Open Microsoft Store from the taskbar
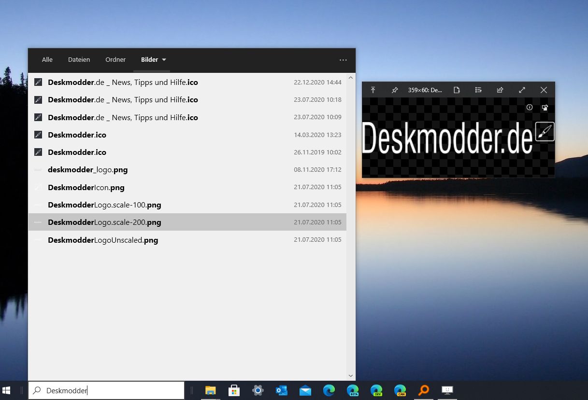Image resolution: width=588 pixels, height=400 pixels. point(234,390)
